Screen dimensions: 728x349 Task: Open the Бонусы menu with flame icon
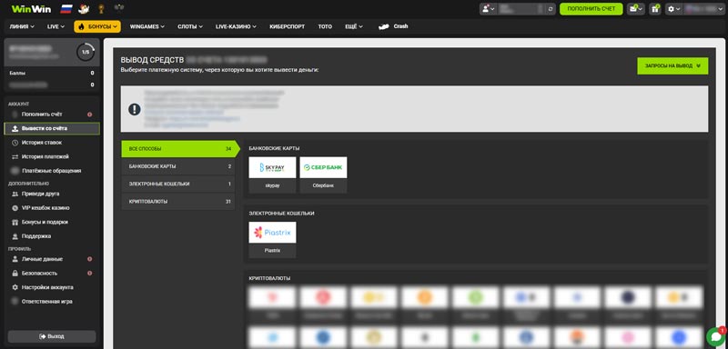point(97,26)
